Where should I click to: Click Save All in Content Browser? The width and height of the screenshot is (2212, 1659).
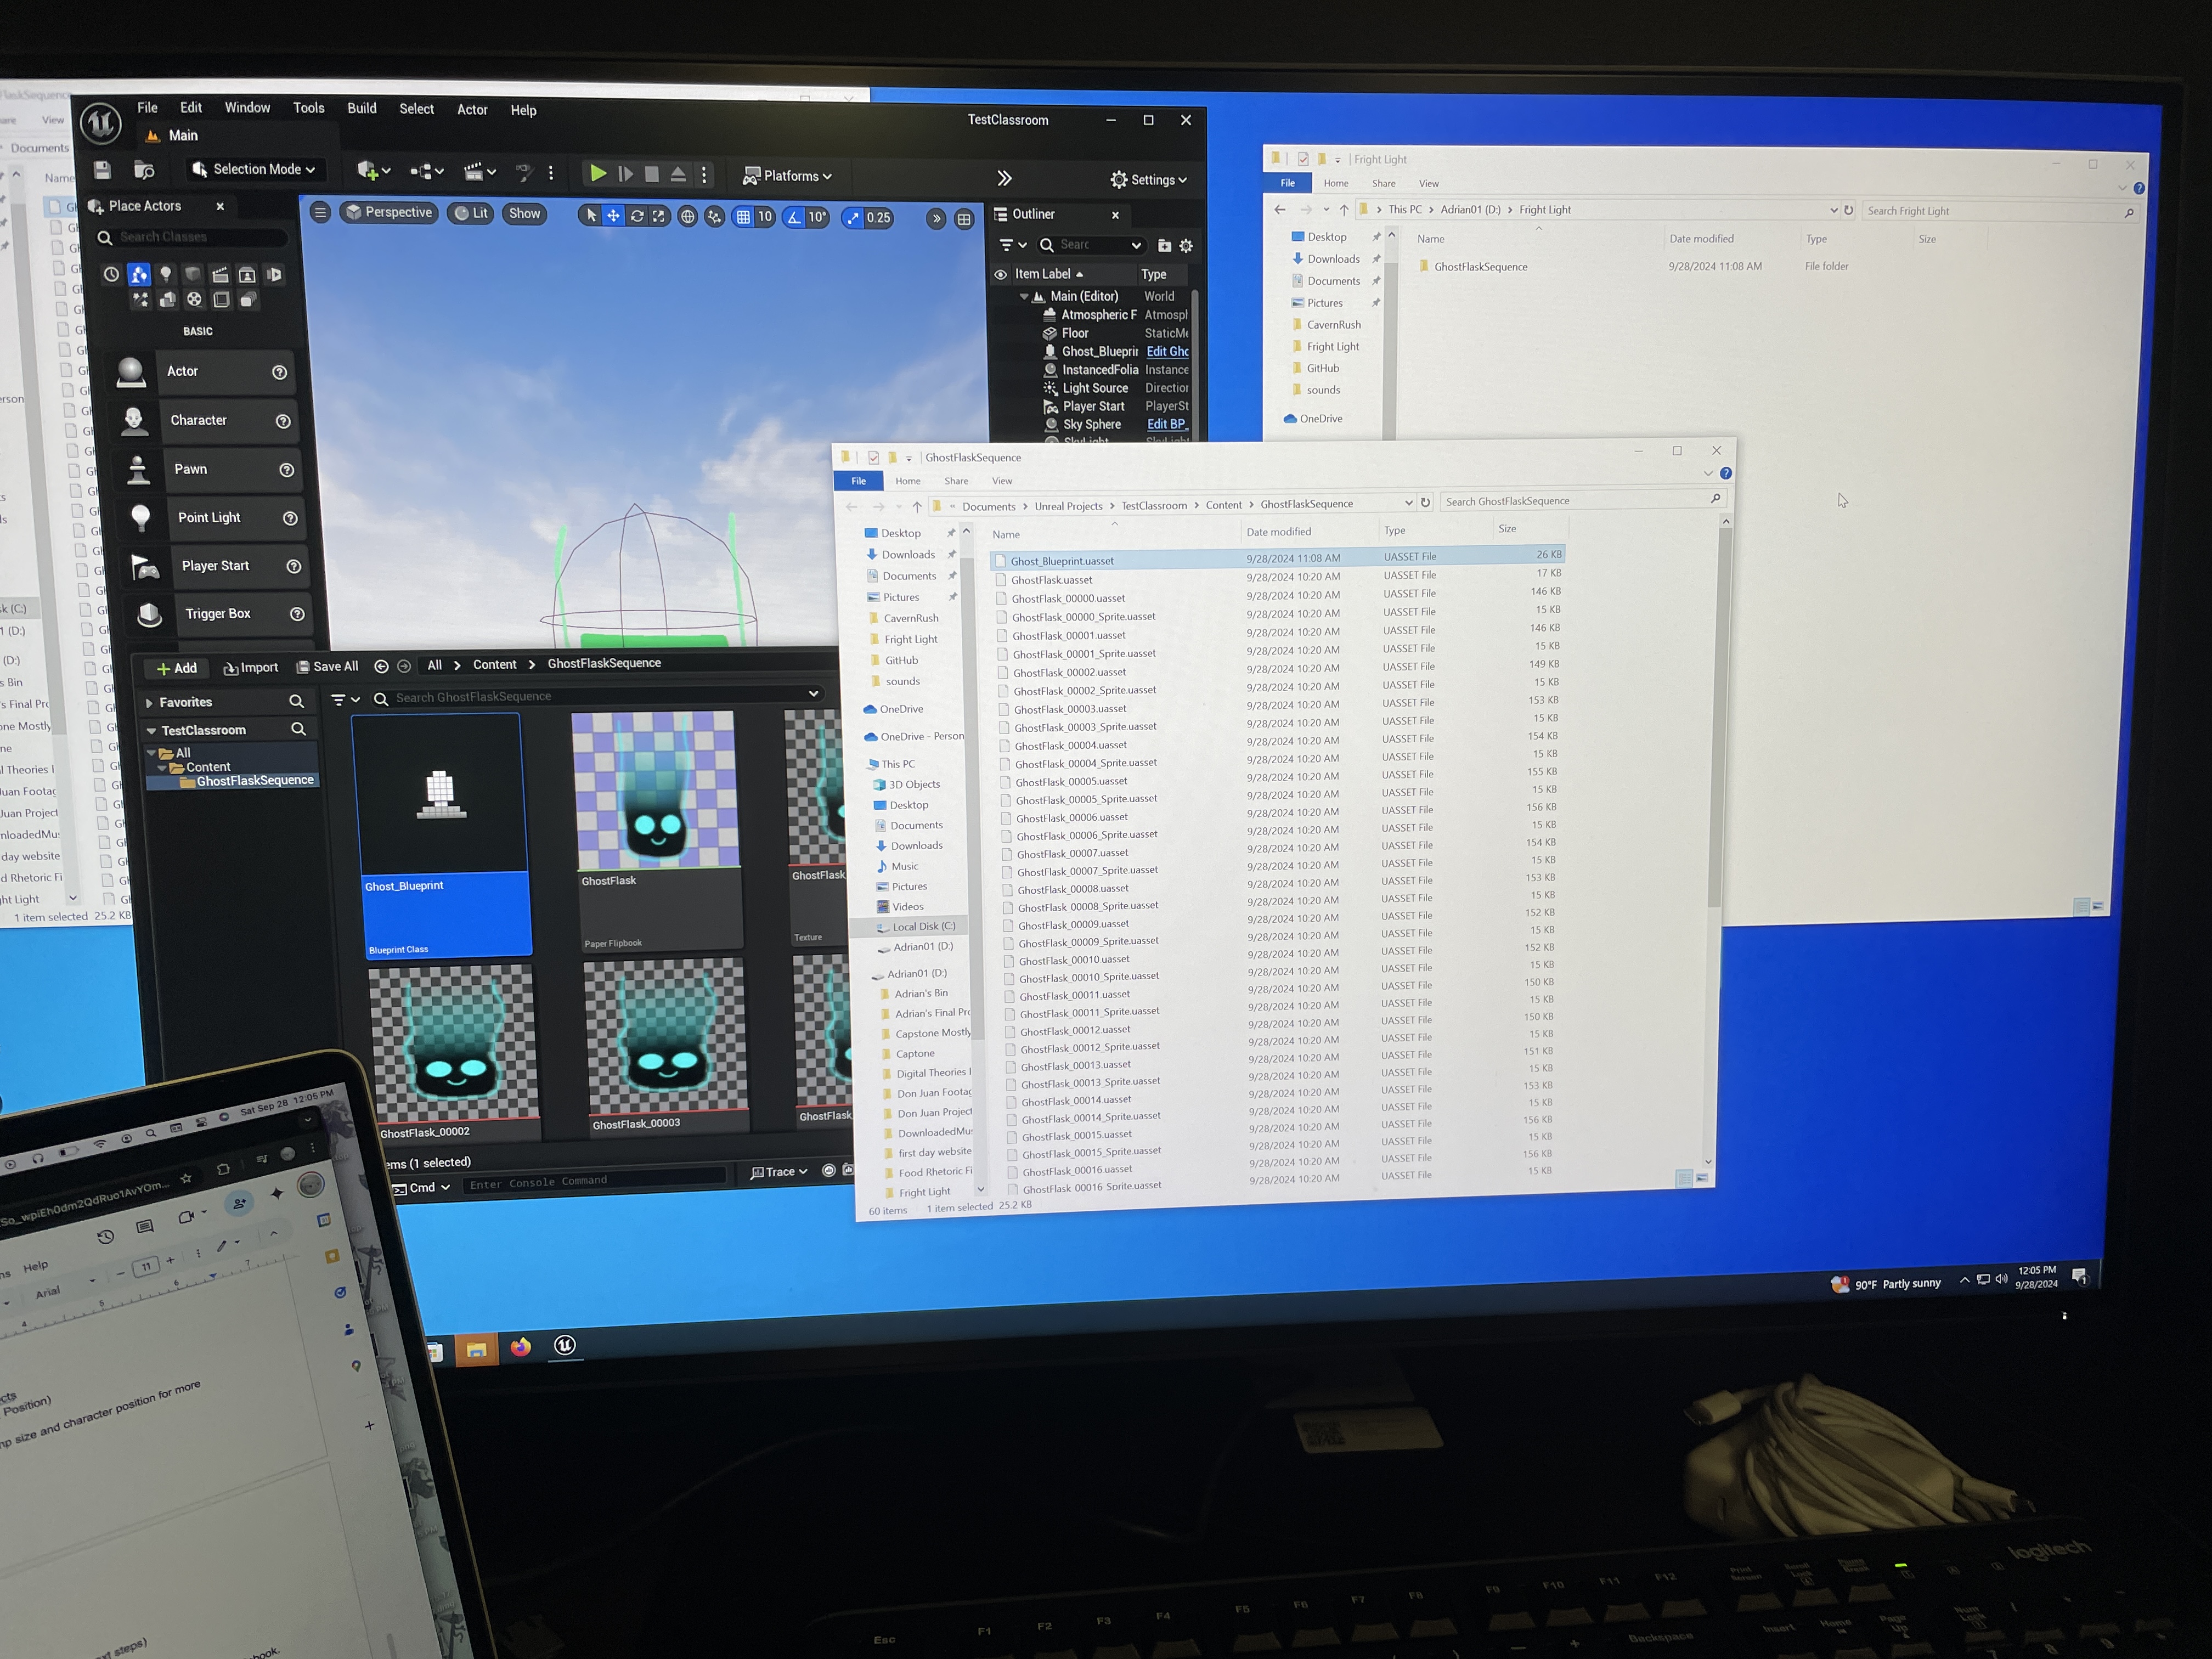327,667
